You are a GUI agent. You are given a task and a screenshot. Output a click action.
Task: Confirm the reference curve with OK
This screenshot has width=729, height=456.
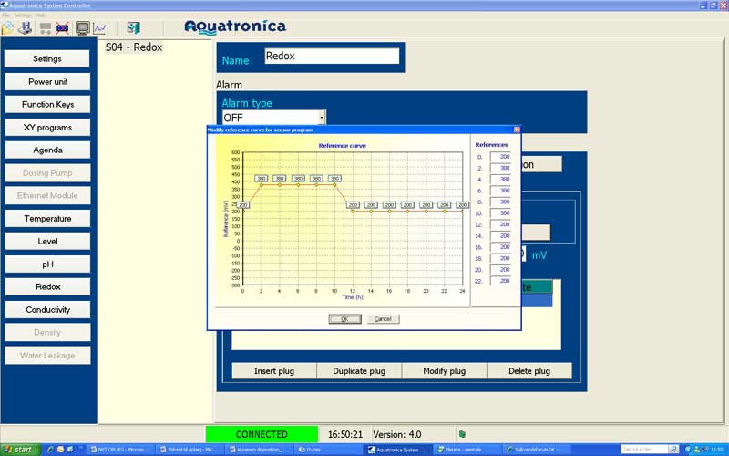point(344,318)
